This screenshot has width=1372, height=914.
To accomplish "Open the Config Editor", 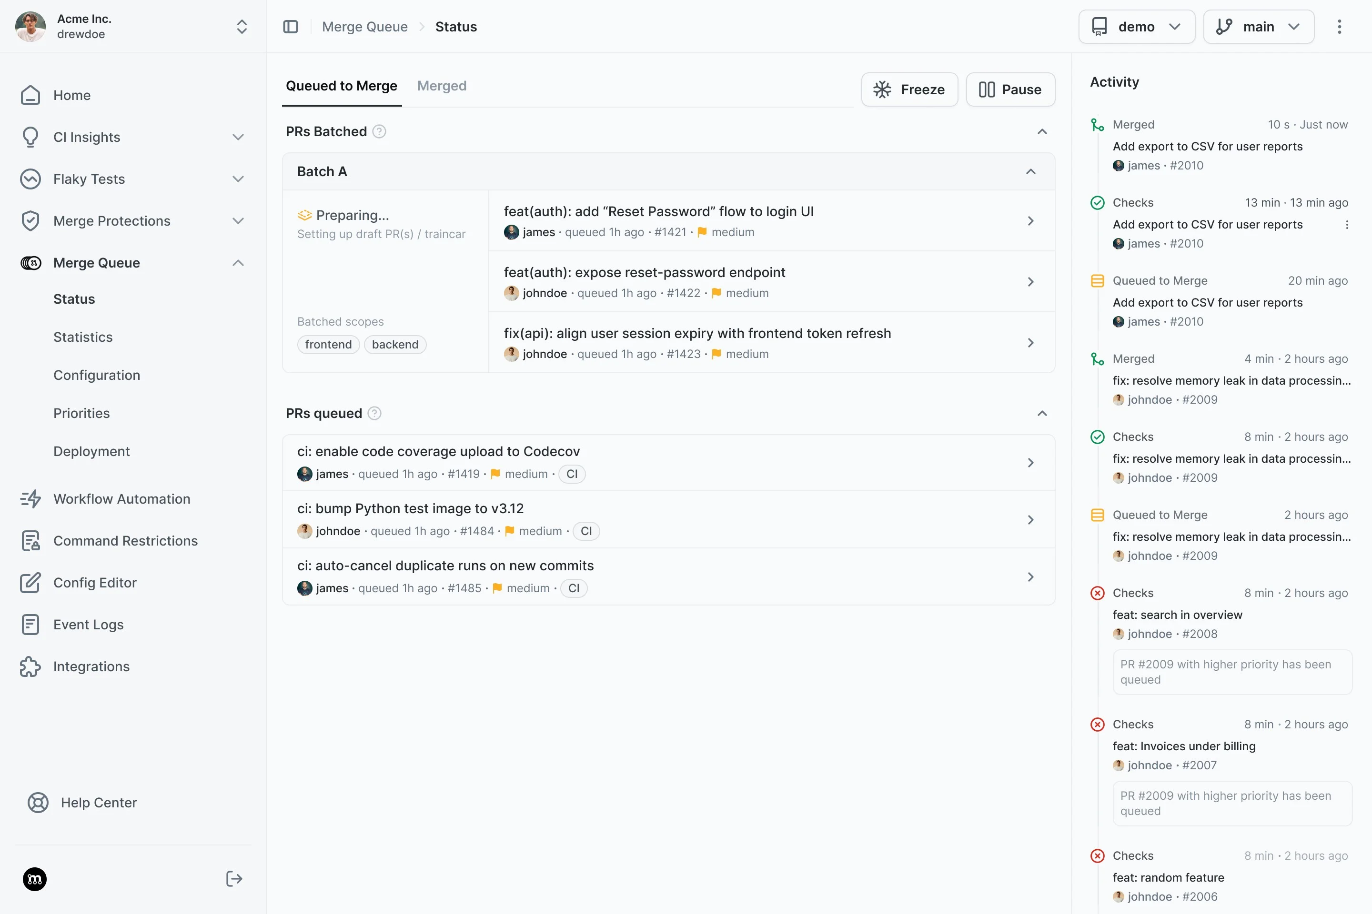I will (x=94, y=582).
